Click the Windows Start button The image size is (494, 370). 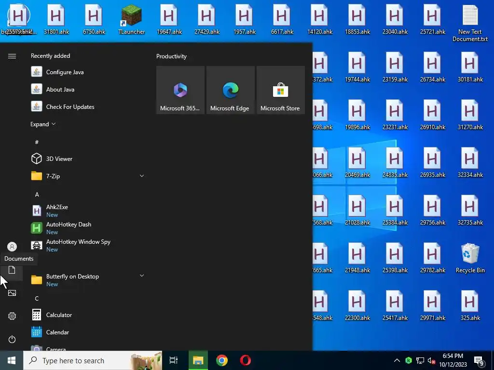coord(12,360)
